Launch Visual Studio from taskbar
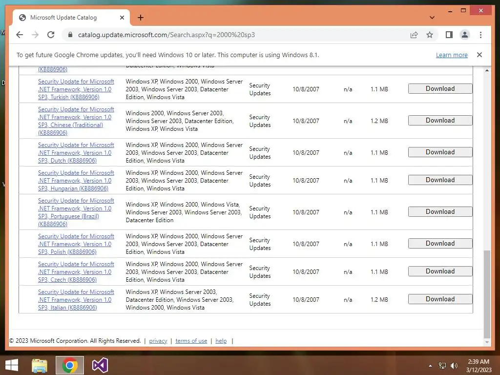Viewport: 500px width, 375px height. click(x=100, y=365)
